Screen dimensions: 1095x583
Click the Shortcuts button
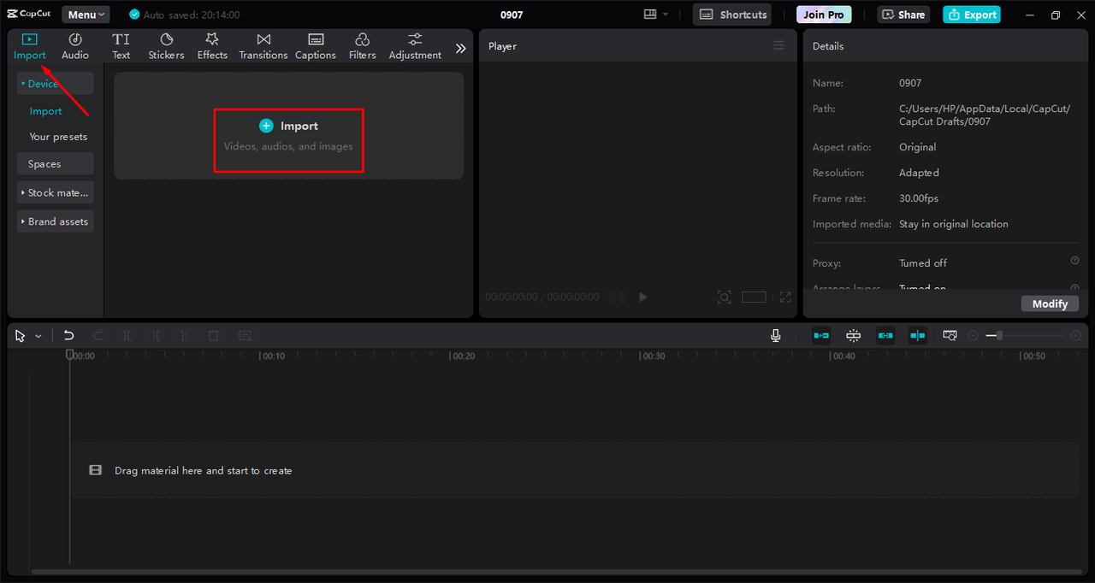pyautogui.click(x=732, y=15)
